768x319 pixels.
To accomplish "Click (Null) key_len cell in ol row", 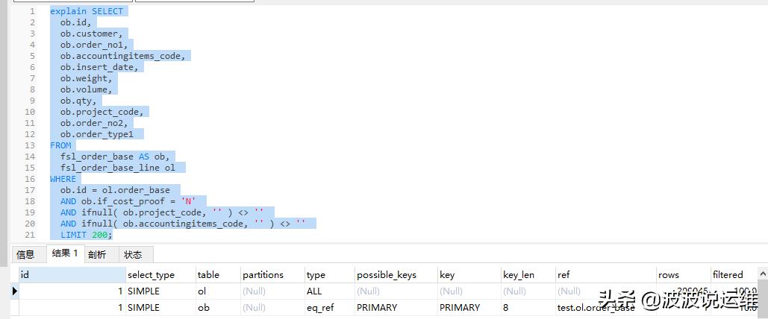I will (528, 291).
